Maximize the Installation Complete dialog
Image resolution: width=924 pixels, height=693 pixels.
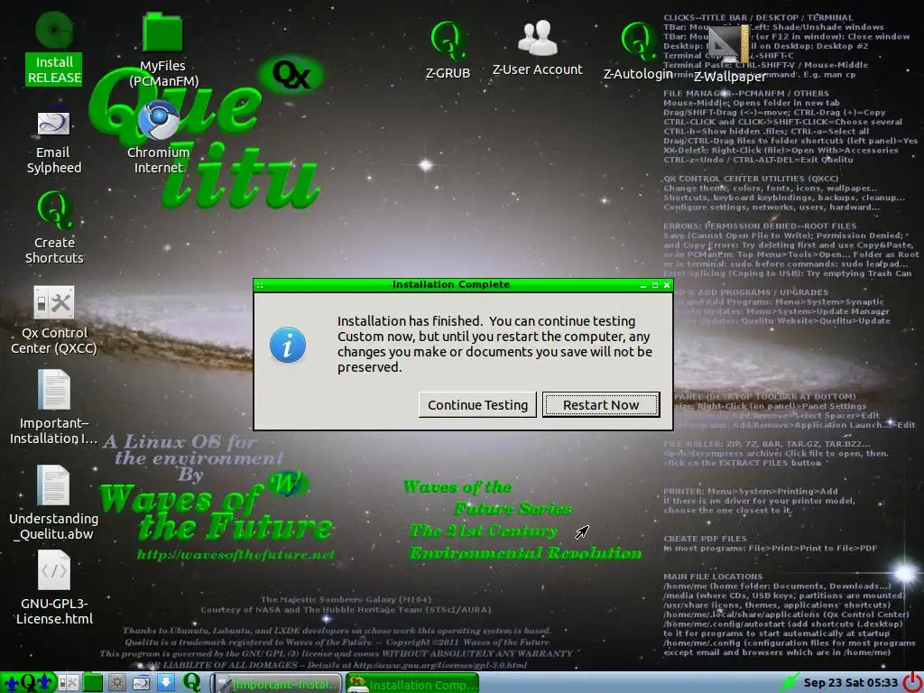655,285
